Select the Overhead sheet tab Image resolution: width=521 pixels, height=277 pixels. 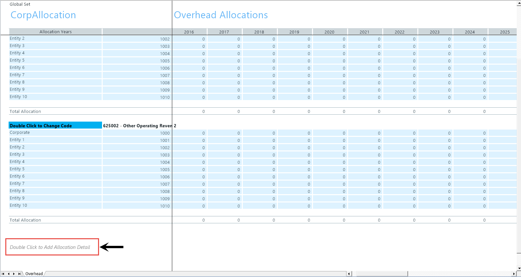34,274
